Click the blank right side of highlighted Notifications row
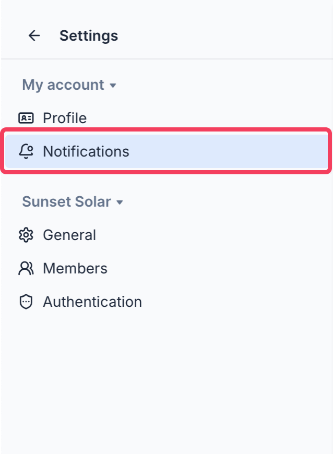Image resolution: width=333 pixels, height=454 pixels. coord(251,151)
